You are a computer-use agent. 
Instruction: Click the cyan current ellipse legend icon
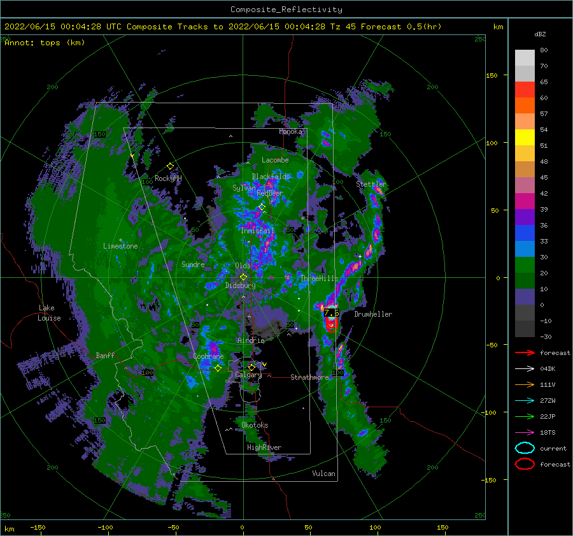[x=525, y=448]
